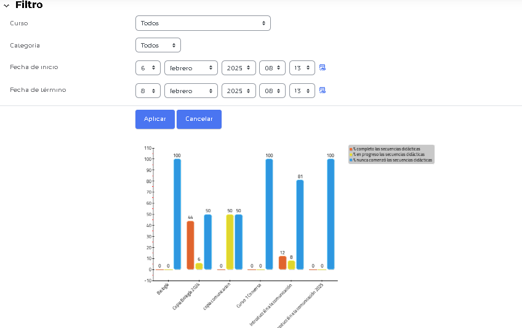Click the Aplicar button
The width and height of the screenshot is (522, 328).
click(x=155, y=119)
